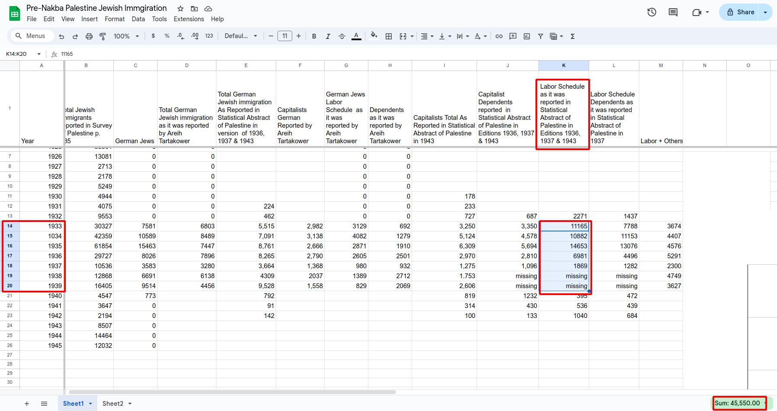
Task: Click the Sum: 45,550.00 indicator
Action: pos(740,403)
